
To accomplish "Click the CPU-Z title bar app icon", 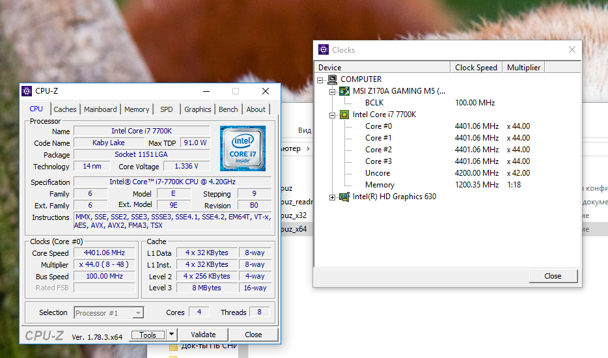I will [27, 91].
